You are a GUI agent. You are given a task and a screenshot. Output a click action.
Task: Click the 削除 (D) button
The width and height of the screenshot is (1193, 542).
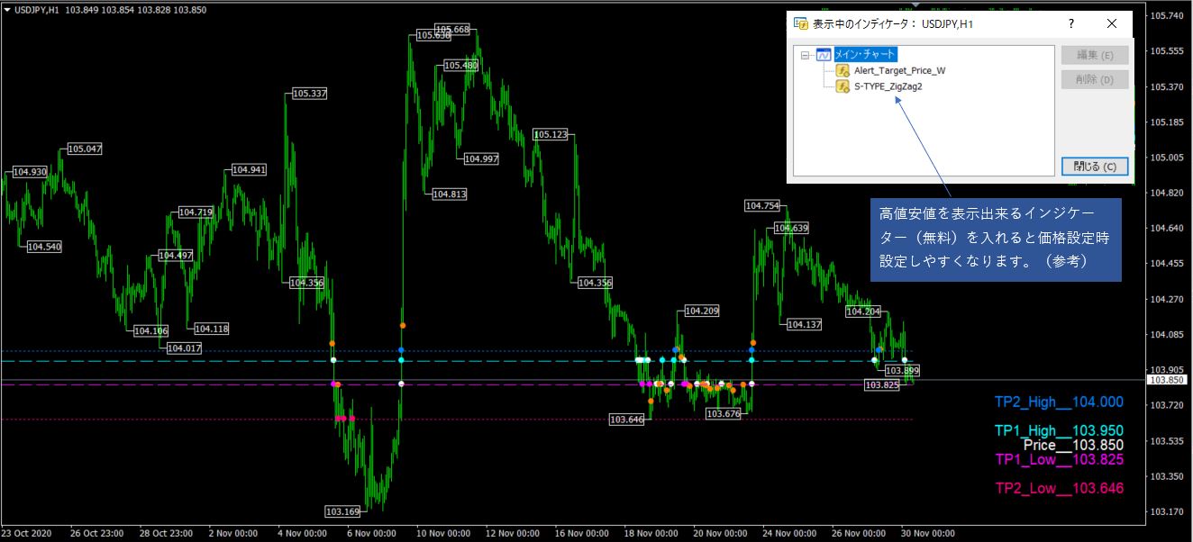click(1094, 80)
